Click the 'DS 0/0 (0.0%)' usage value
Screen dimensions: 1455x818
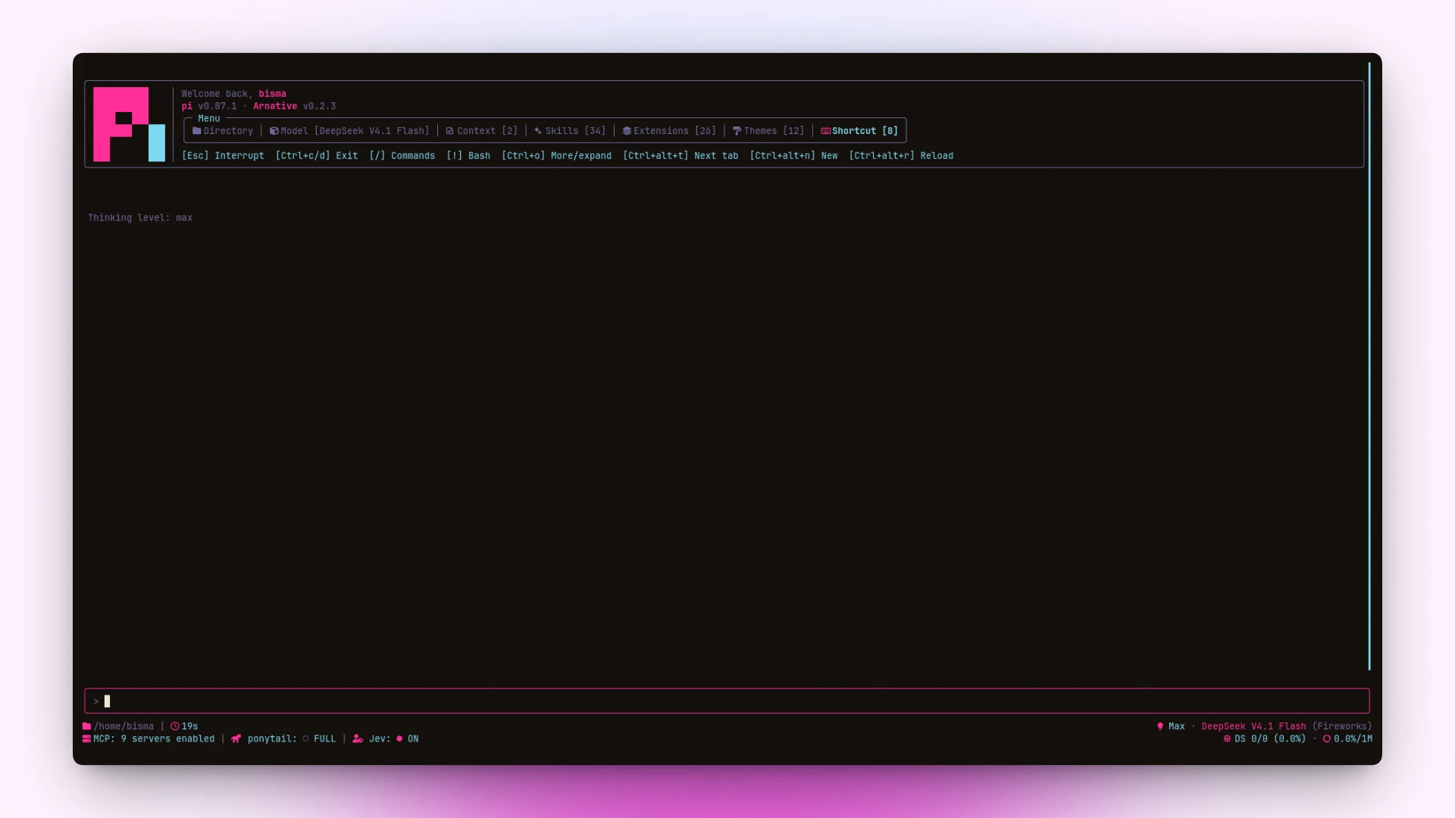coord(1270,738)
